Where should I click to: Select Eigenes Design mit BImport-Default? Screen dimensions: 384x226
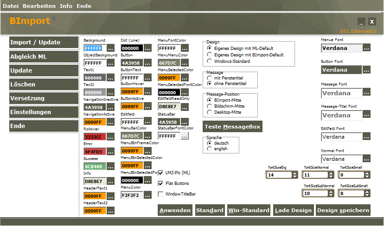coord(245,55)
